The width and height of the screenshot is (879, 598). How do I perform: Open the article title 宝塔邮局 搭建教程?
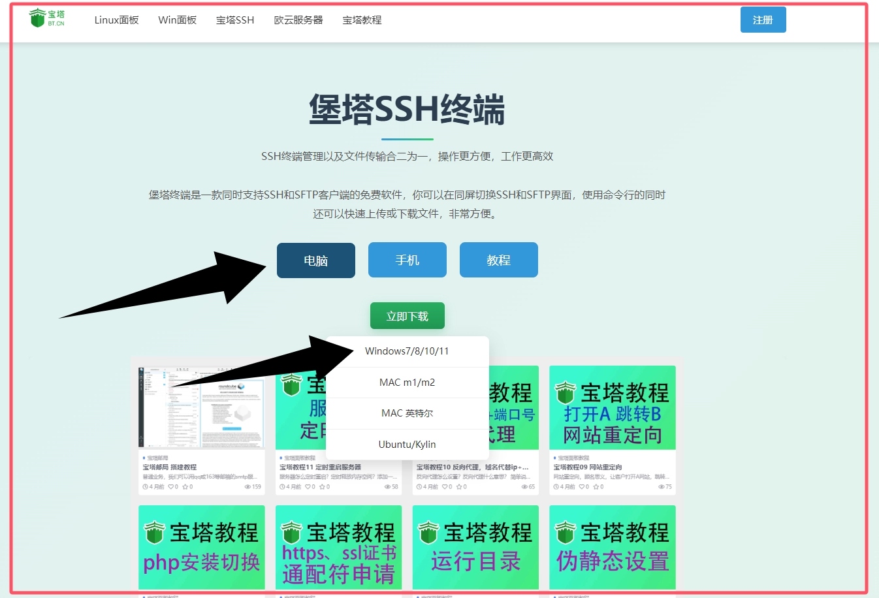pyautogui.click(x=170, y=467)
